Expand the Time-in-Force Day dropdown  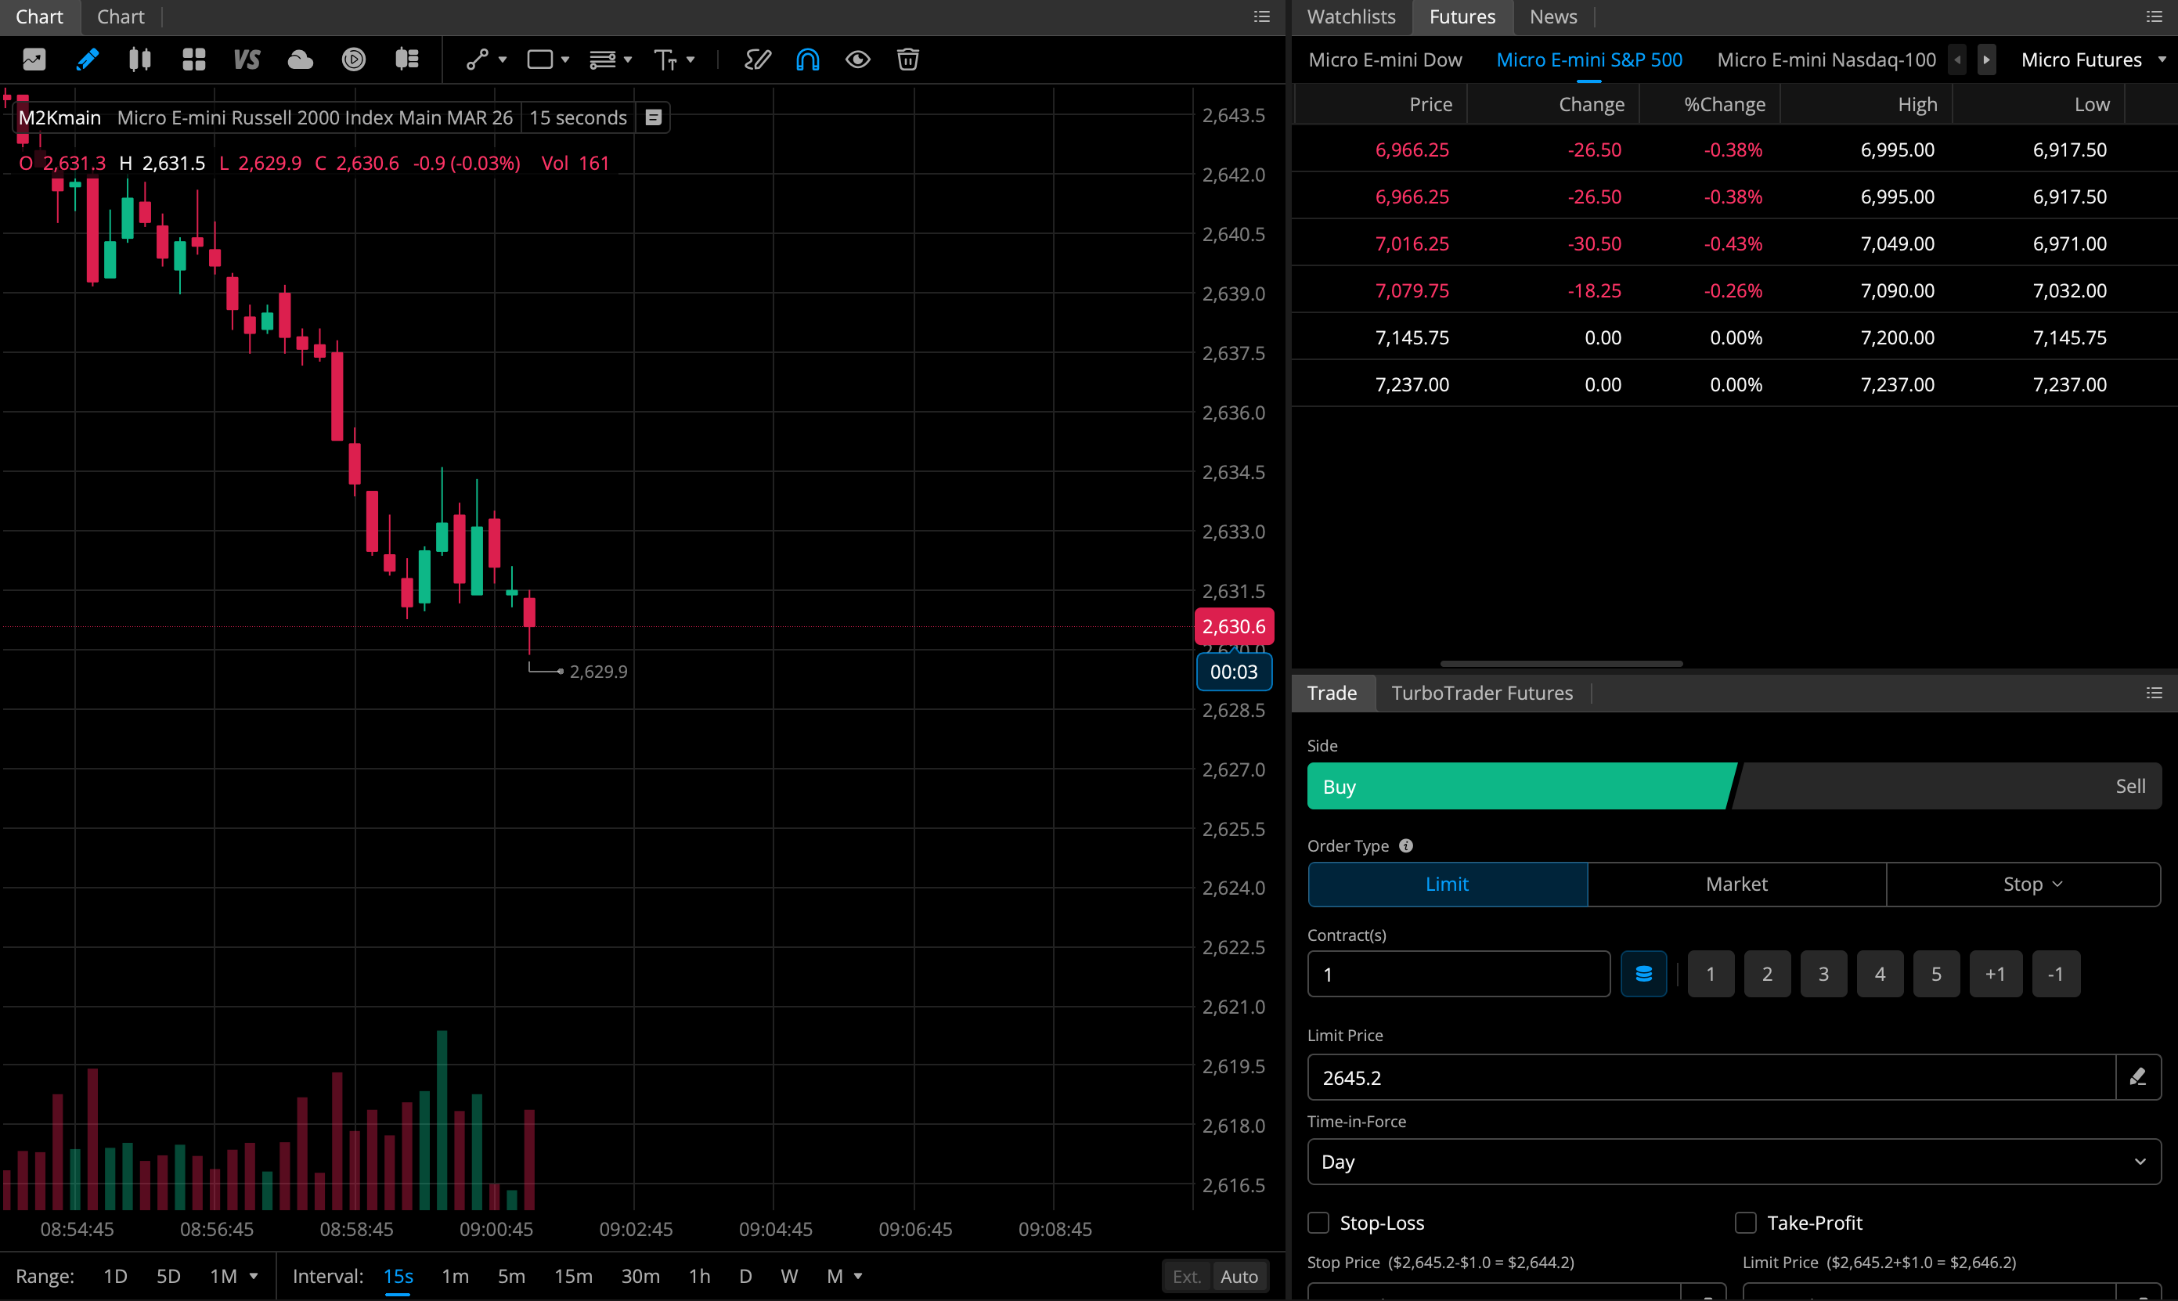[x=1733, y=1162]
